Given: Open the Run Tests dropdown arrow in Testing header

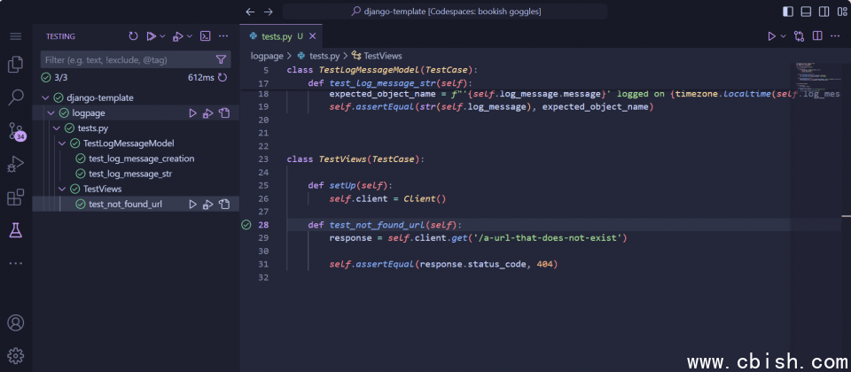Looking at the screenshot, I should pyautogui.click(x=163, y=36).
